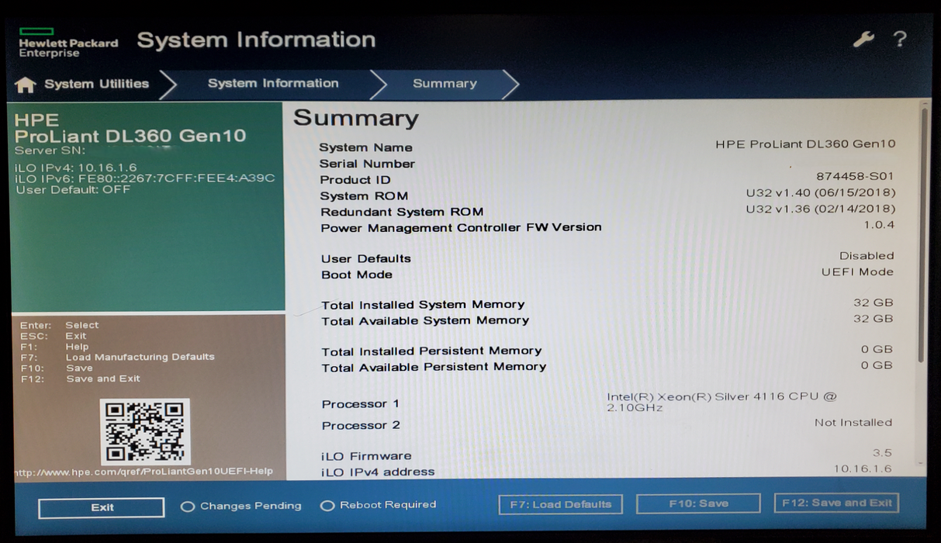Click the iLO Firmware 3.5 value
Viewport: 941px width, 543px height.
(x=882, y=453)
